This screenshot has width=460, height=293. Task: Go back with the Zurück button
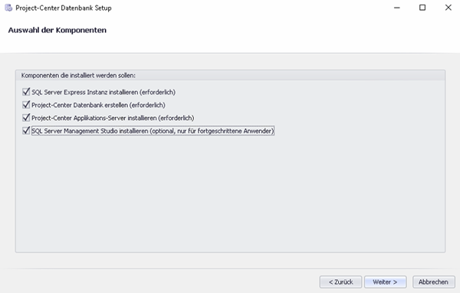click(x=340, y=282)
